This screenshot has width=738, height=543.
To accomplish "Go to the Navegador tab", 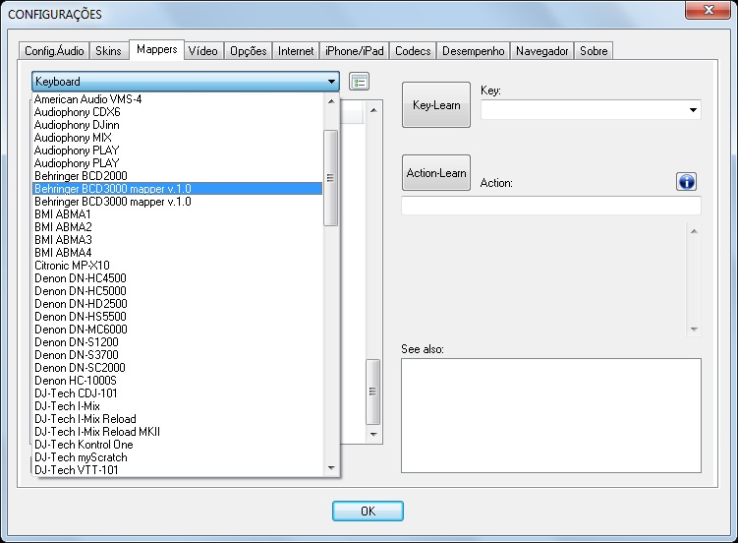I will click(541, 51).
